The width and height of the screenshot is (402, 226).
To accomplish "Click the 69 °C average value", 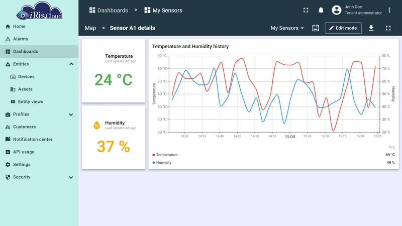I will [390, 155].
